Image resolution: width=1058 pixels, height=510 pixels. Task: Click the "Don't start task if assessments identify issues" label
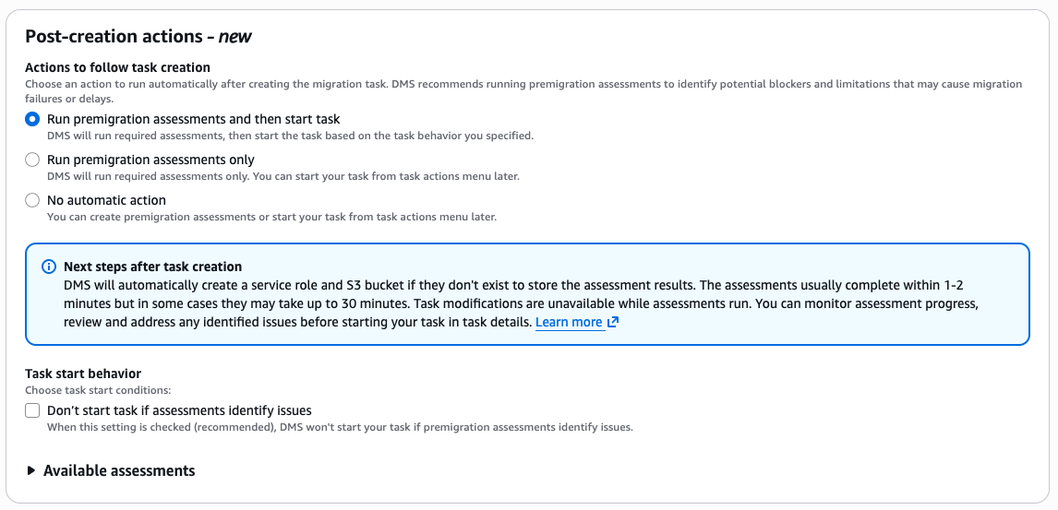(x=179, y=410)
